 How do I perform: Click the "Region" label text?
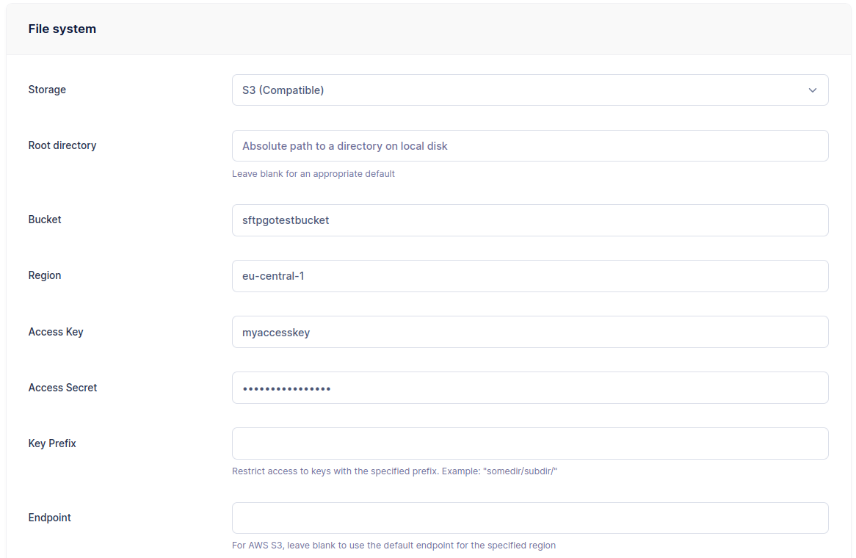click(x=45, y=275)
